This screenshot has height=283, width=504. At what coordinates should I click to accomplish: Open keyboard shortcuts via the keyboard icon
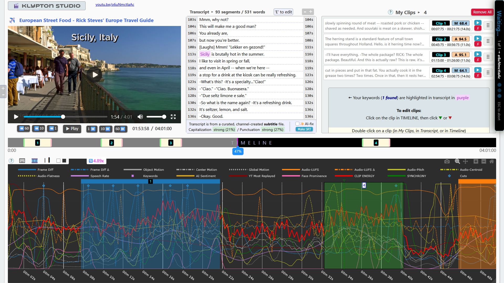point(22,161)
